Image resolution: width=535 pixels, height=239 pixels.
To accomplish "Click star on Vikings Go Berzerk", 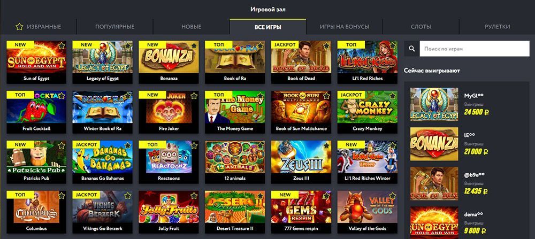I will tap(128, 195).
